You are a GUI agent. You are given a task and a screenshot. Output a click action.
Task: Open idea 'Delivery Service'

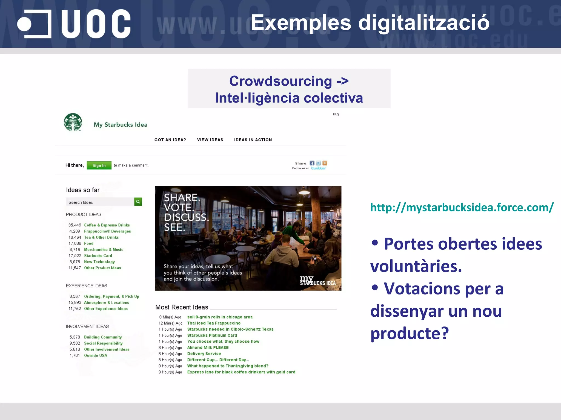coord(204,354)
